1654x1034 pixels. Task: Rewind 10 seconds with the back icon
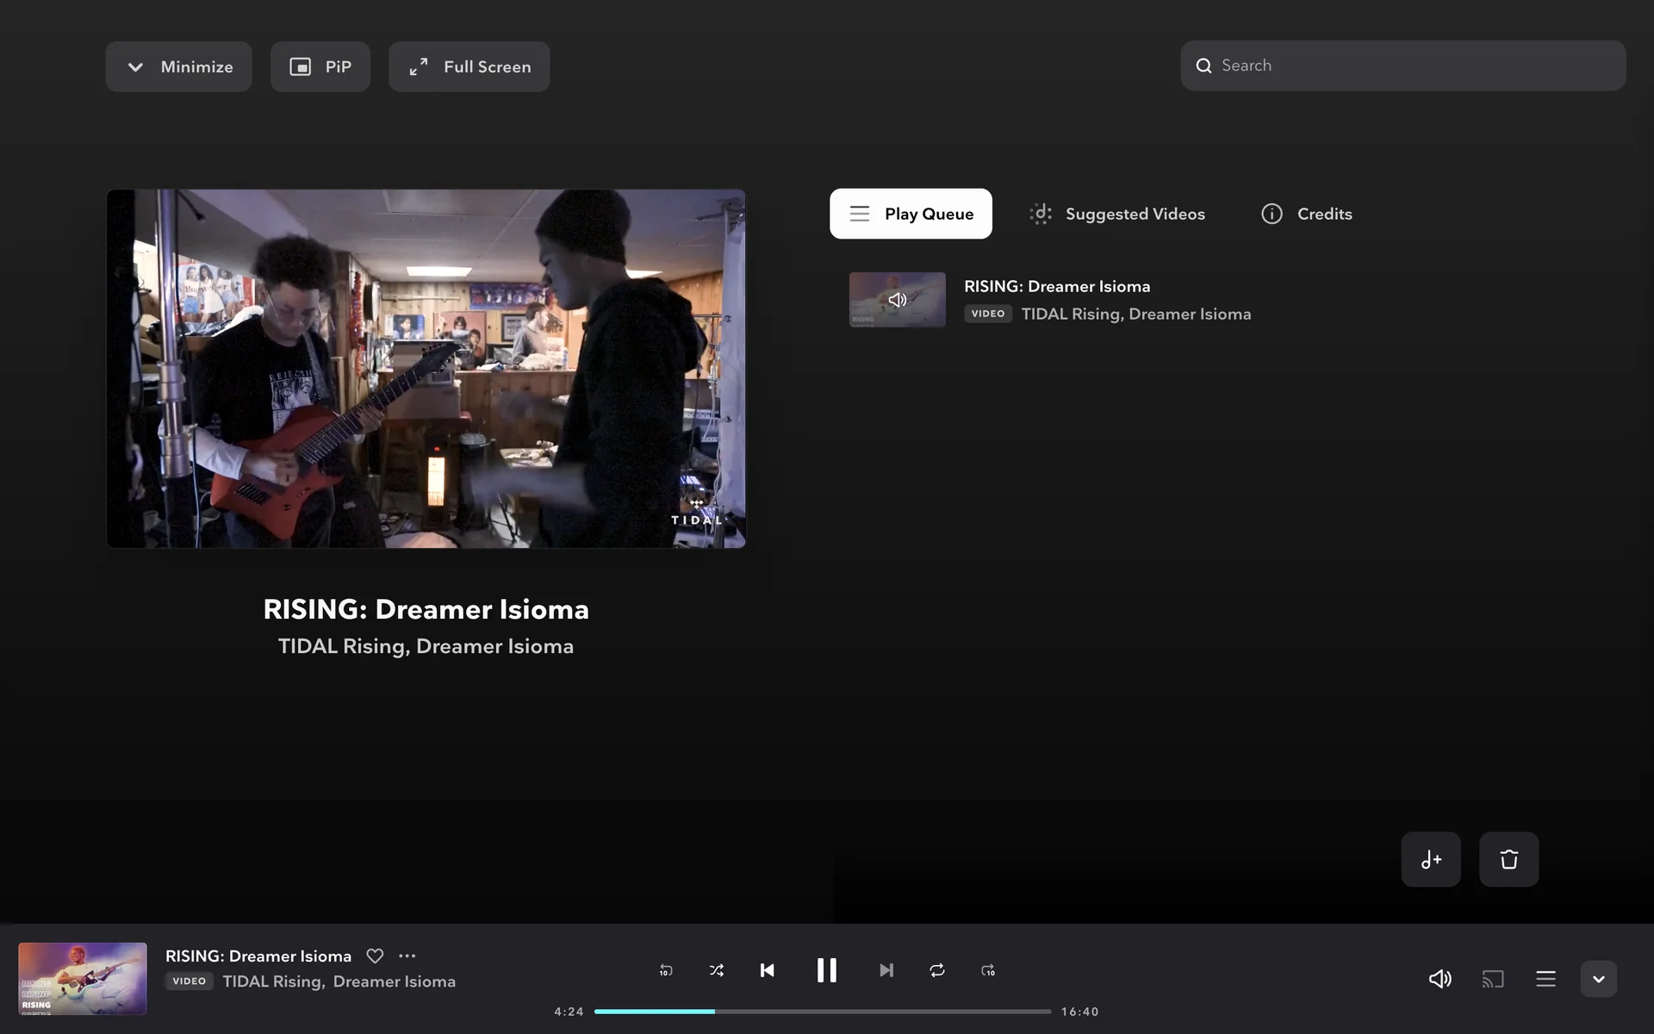665,970
